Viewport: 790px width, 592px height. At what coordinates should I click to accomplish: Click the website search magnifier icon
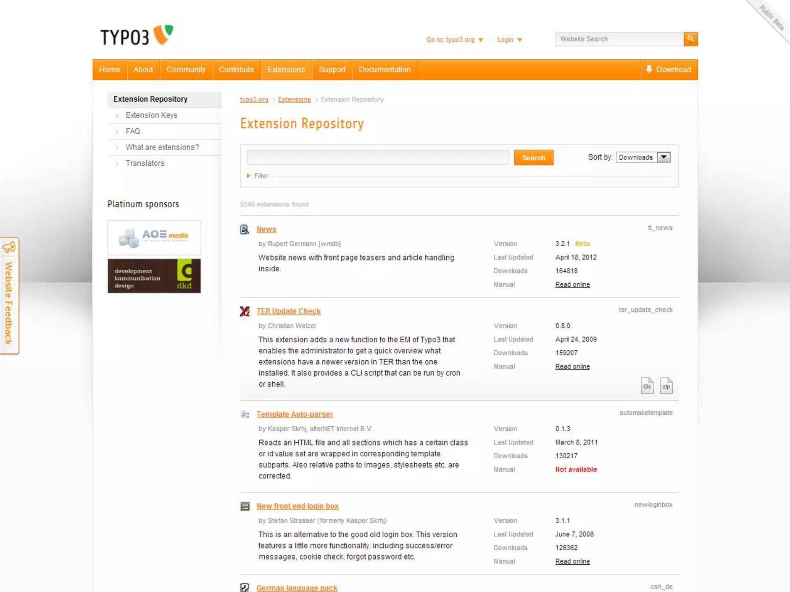click(x=690, y=39)
